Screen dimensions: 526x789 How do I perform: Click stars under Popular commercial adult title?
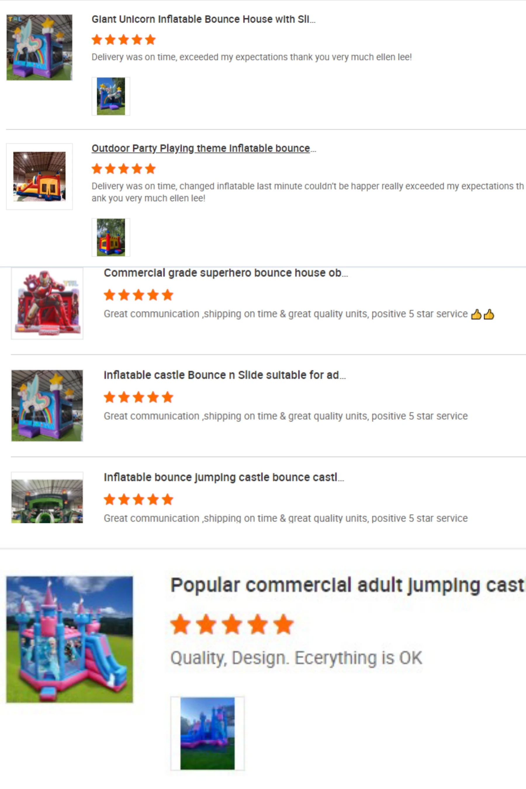tap(232, 624)
